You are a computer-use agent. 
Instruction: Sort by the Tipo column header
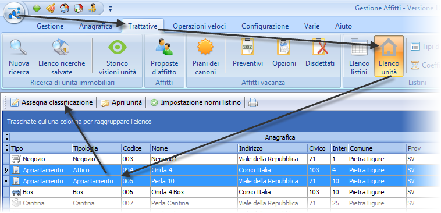pos(41,148)
